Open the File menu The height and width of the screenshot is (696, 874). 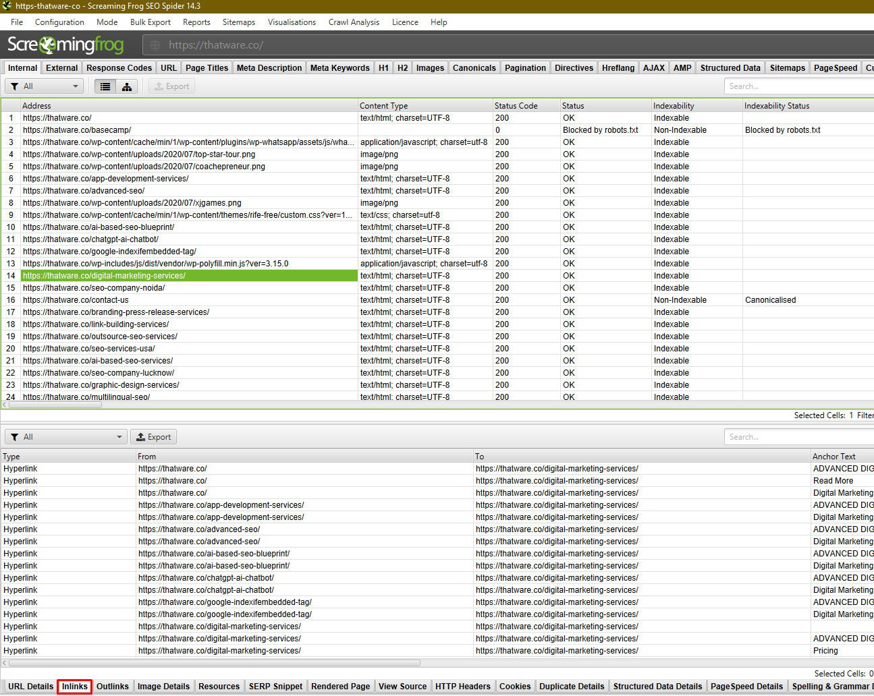(17, 22)
